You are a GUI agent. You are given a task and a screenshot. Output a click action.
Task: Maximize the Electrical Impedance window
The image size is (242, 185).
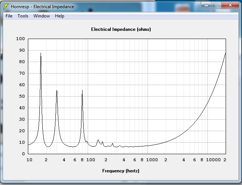point(216,5)
